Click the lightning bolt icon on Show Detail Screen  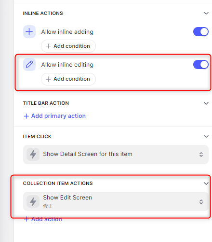tap(33, 154)
